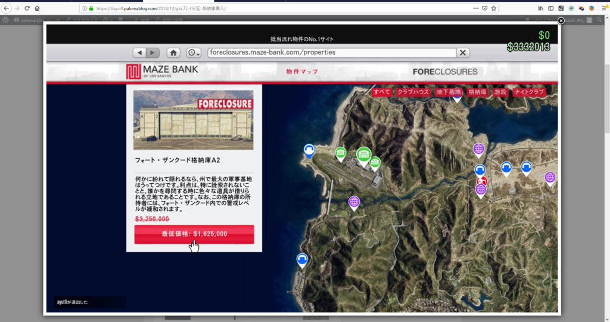Open the Firefox home page icon
This screenshot has height=322, width=610.
37,8
